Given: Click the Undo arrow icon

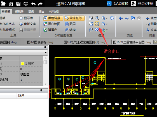Looking at the screenshot, I should [33, 4].
